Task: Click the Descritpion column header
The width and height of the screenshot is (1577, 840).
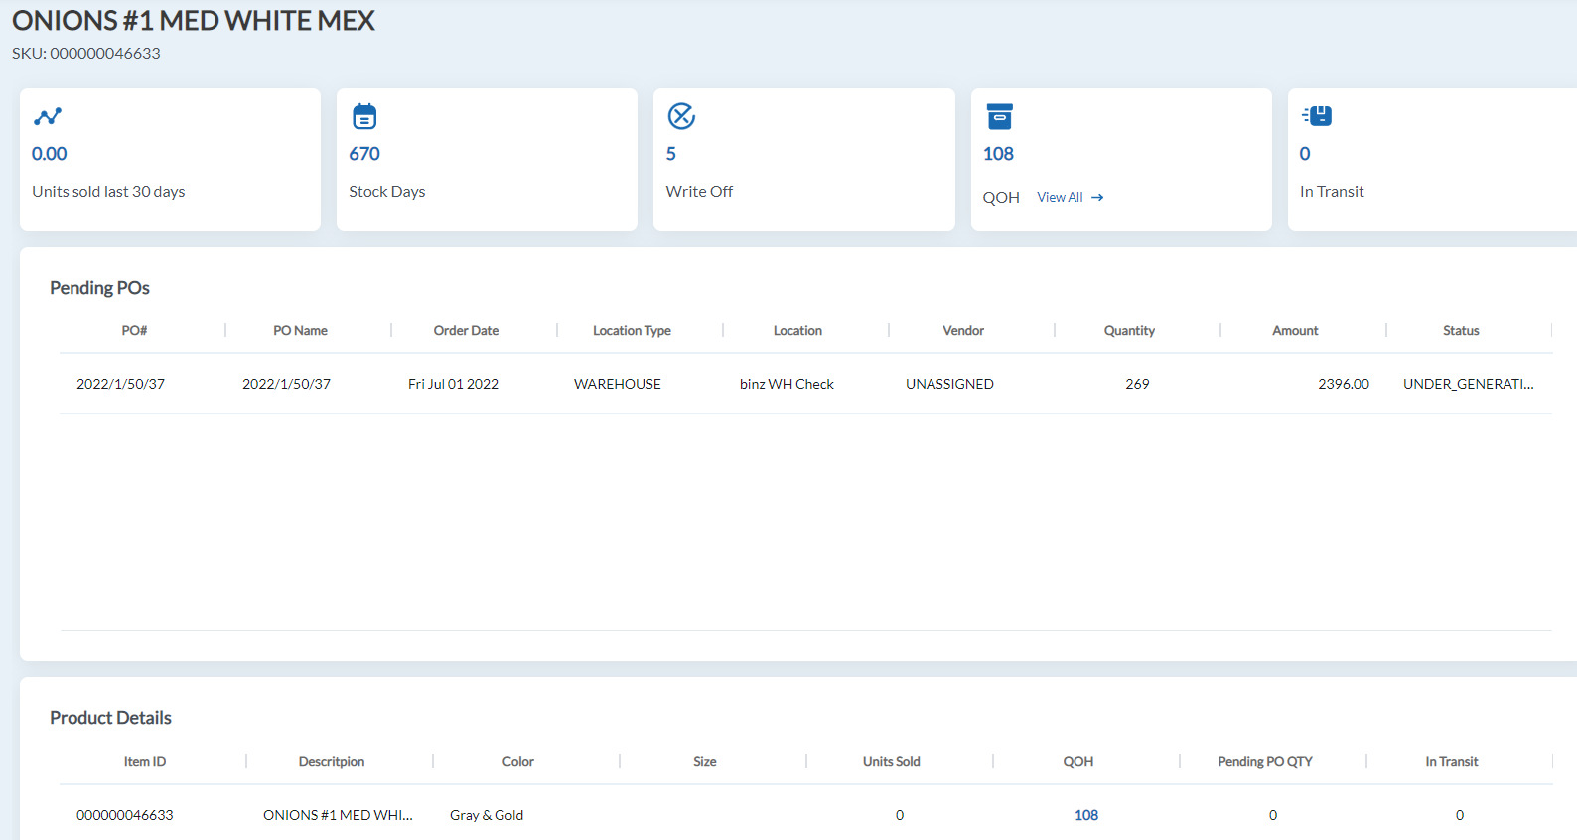Action: coord(332,762)
